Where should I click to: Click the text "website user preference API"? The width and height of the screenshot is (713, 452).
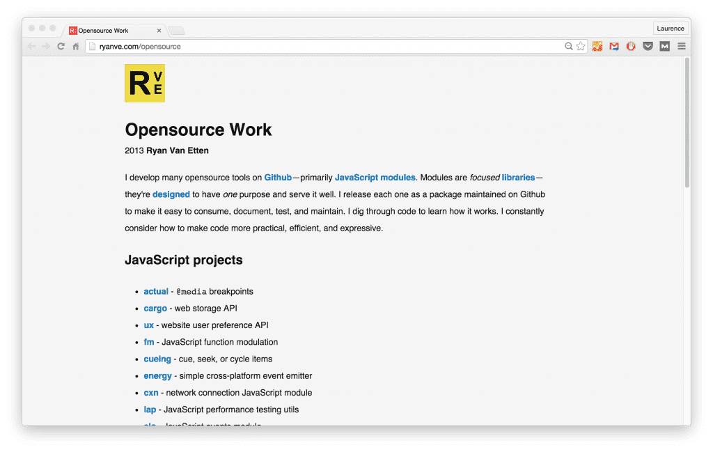[215, 325]
